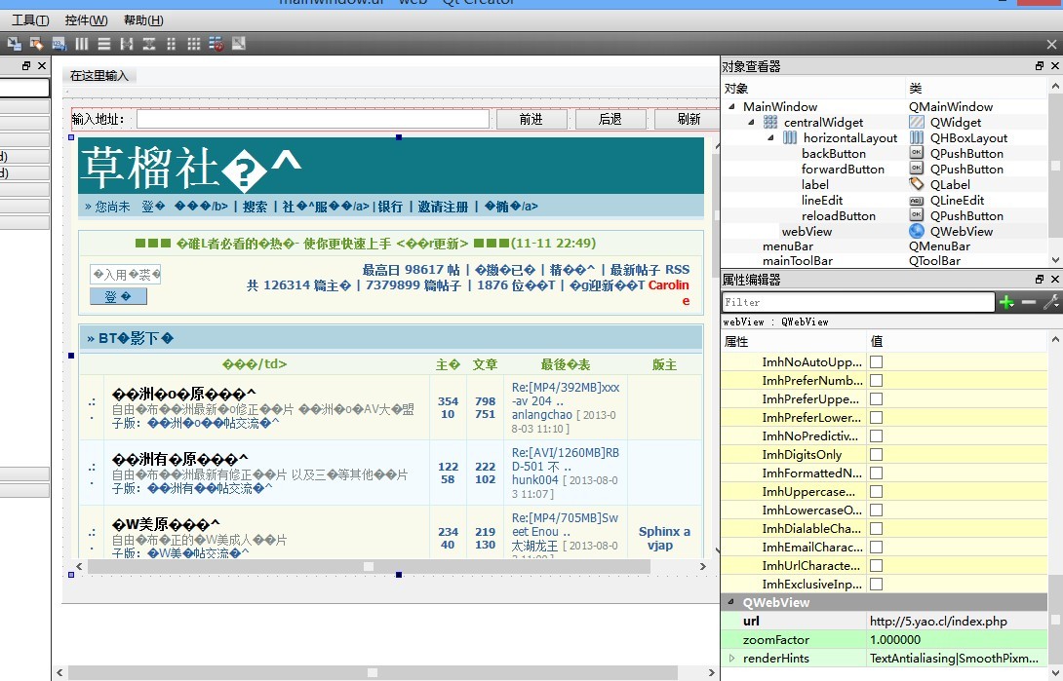Collapse the QWebView property group
Viewport: 1063px width, 681px height.
click(731, 602)
